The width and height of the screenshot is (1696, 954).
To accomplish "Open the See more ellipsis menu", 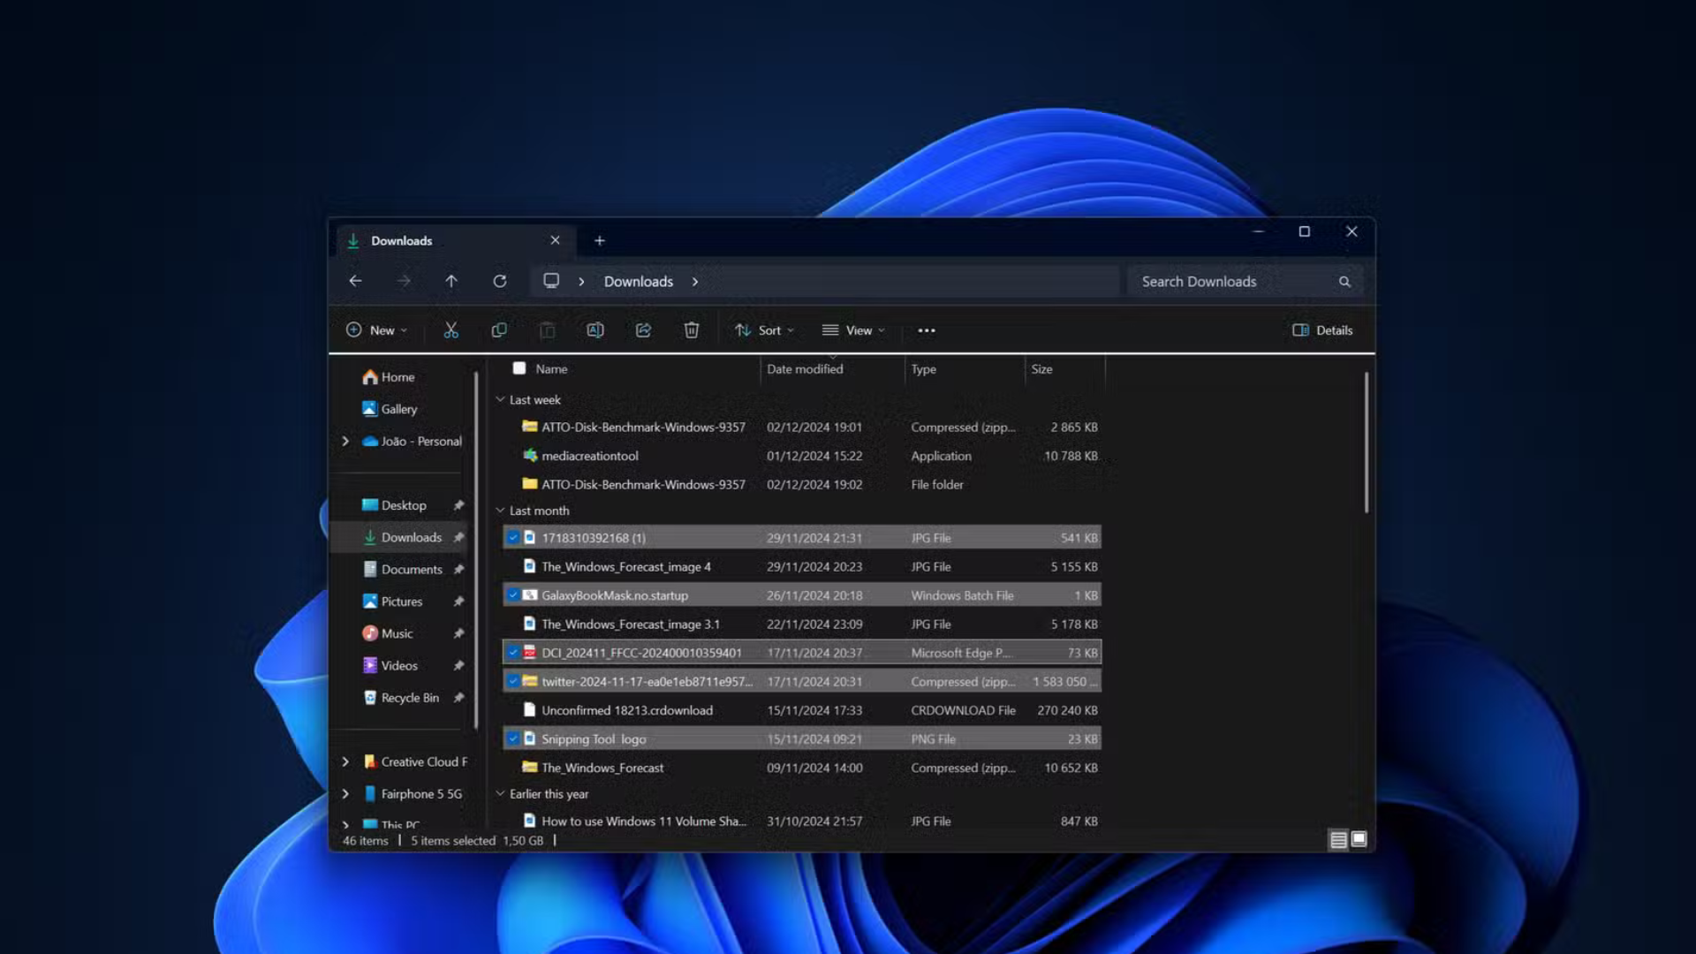I will (x=925, y=329).
